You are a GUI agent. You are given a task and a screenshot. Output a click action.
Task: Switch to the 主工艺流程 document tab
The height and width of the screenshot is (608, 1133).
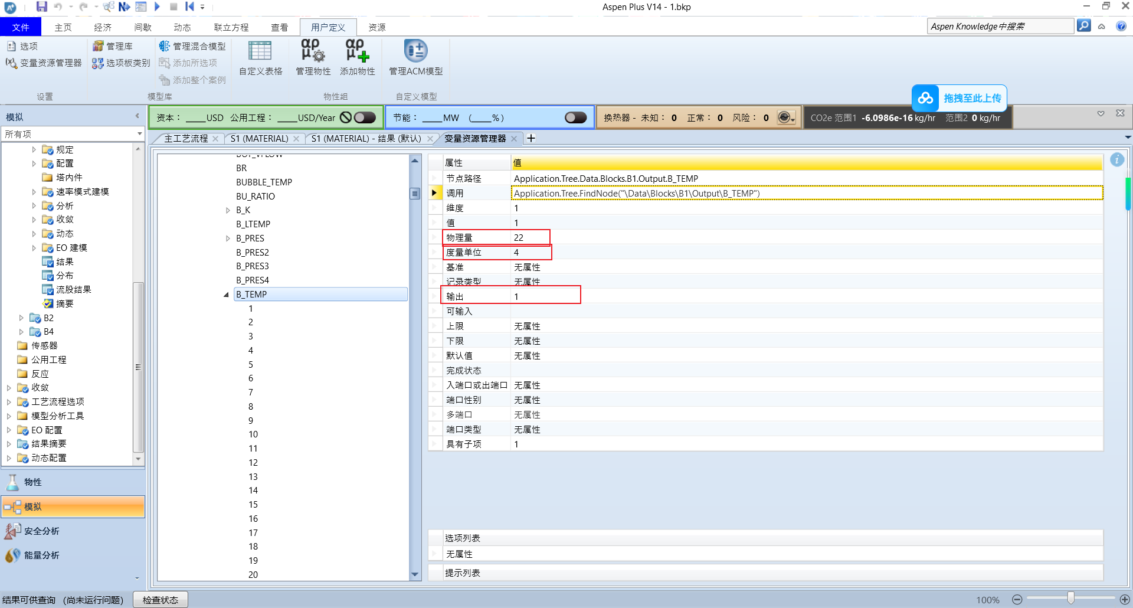186,138
